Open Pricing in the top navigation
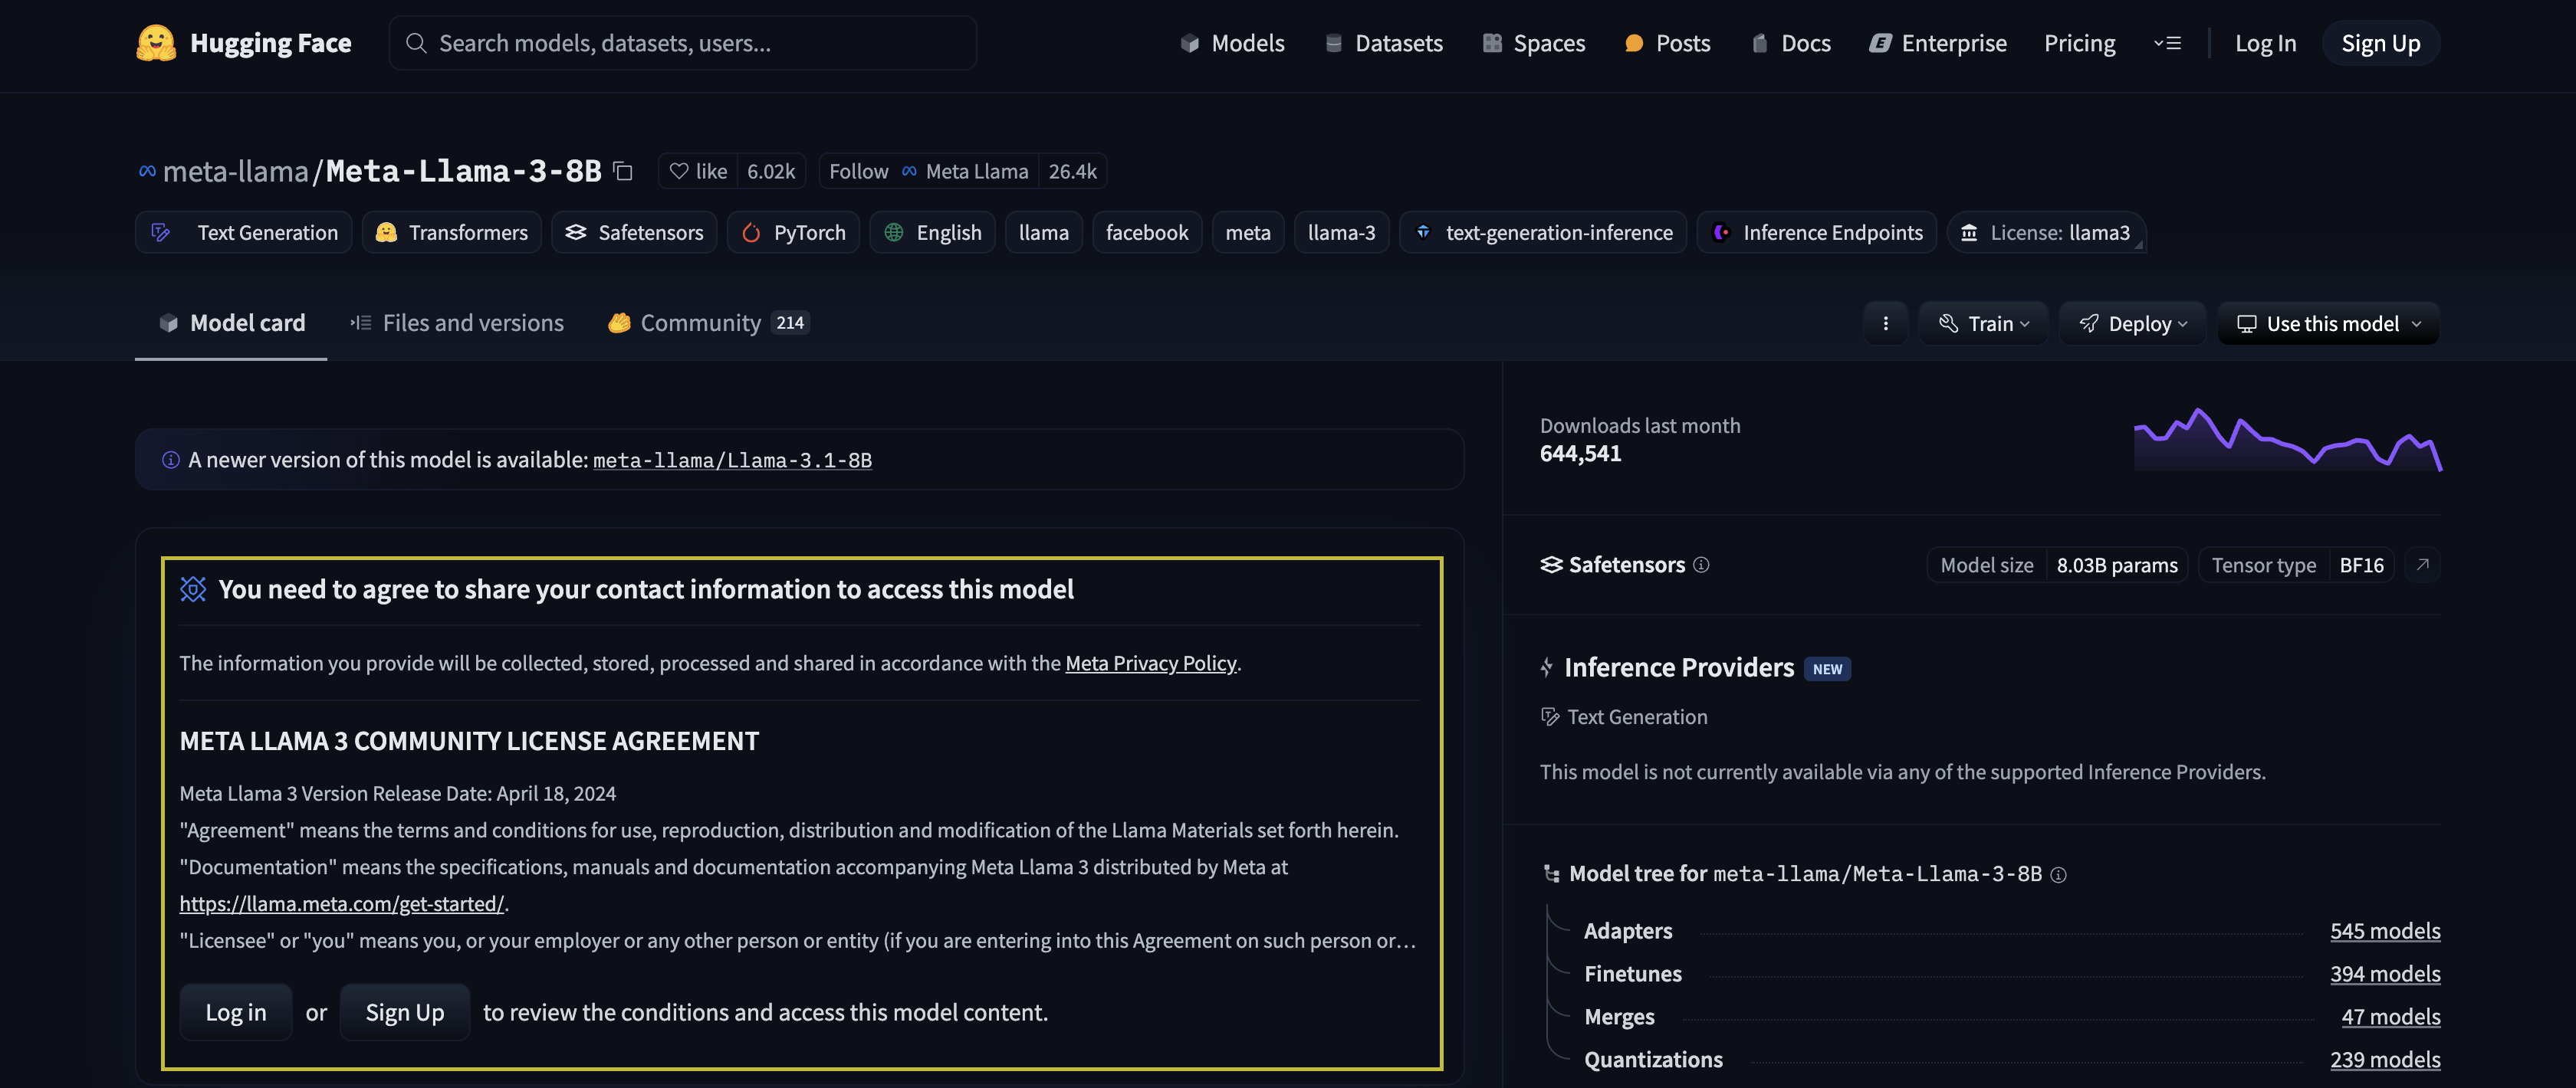 tap(2079, 43)
